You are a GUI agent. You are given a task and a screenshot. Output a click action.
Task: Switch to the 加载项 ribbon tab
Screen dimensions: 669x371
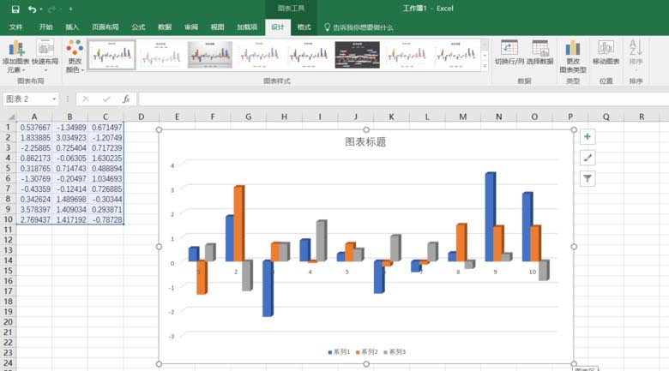247,27
